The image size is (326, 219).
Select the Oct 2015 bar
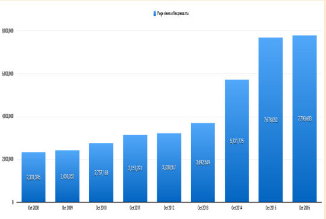point(271,120)
